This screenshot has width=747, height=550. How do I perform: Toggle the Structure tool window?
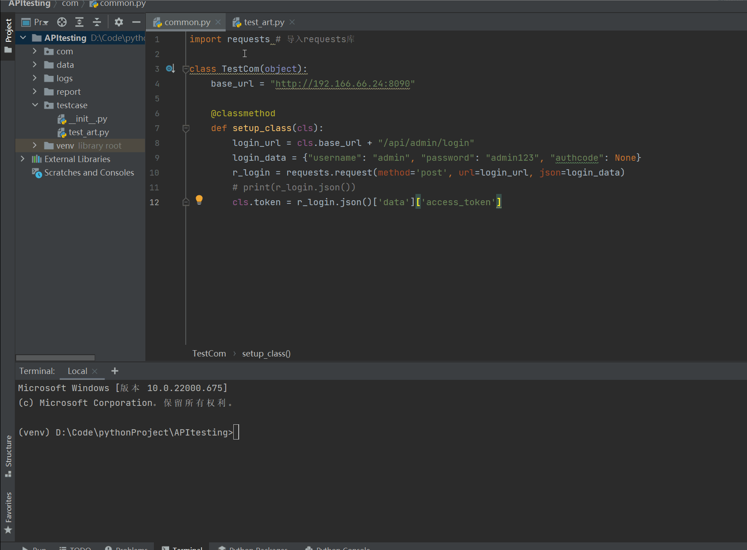click(x=8, y=456)
